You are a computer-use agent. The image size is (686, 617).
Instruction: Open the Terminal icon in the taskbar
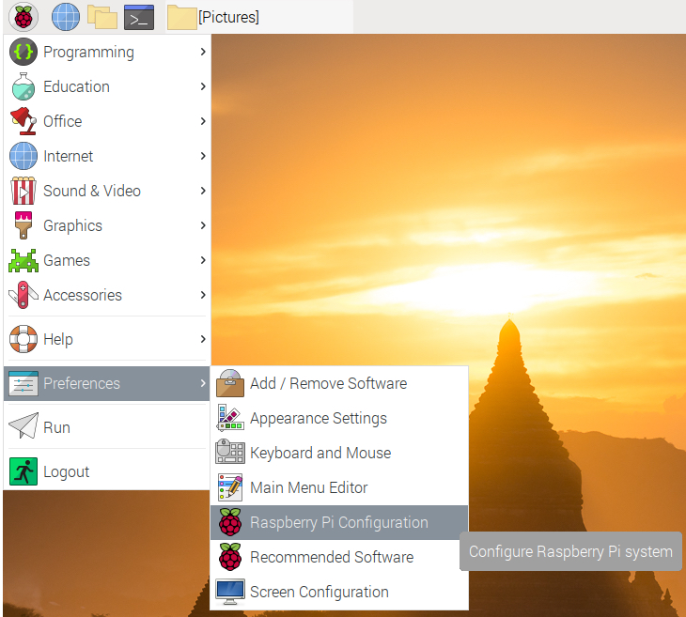[x=139, y=16]
